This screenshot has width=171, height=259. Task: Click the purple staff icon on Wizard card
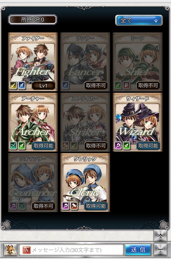pyautogui.click(x=118, y=145)
